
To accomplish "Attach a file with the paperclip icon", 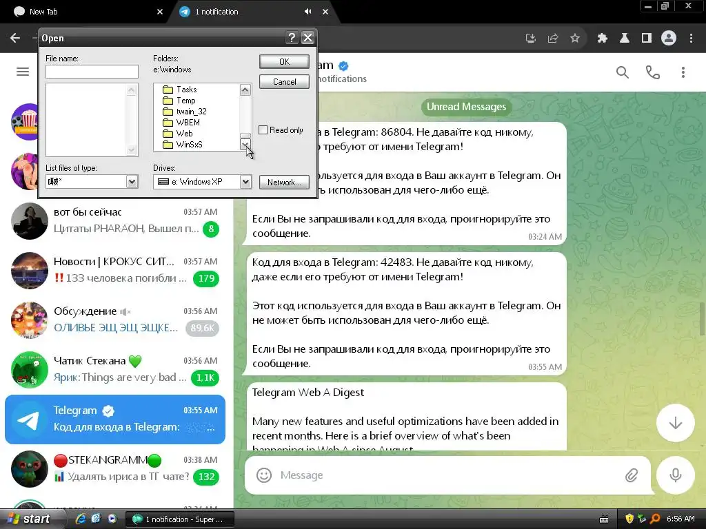I will click(632, 475).
